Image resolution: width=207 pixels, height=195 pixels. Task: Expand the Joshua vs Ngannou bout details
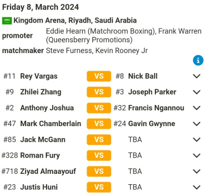click(197, 108)
